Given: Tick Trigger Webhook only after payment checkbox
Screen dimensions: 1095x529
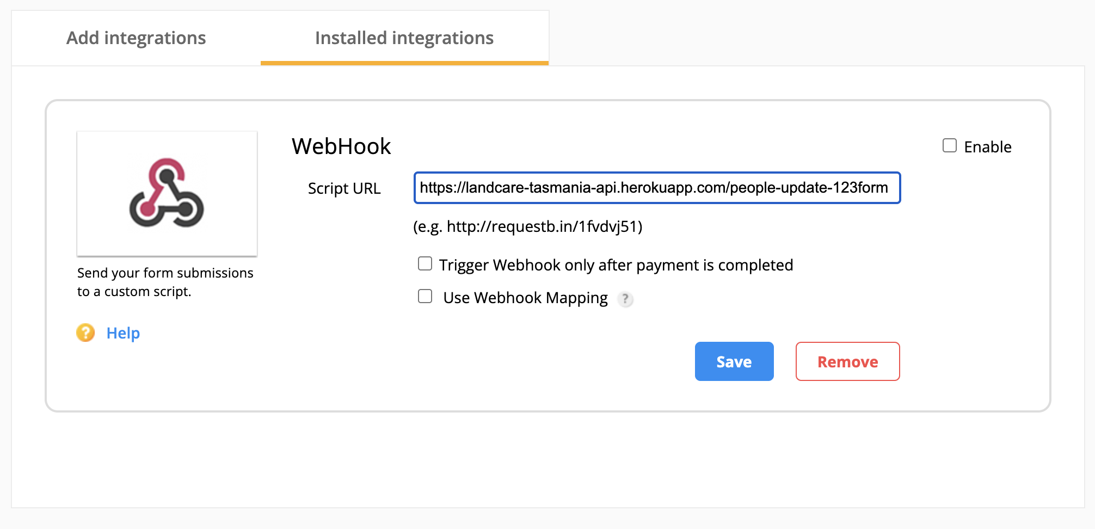Looking at the screenshot, I should pyautogui.click(x=425, y=264).
